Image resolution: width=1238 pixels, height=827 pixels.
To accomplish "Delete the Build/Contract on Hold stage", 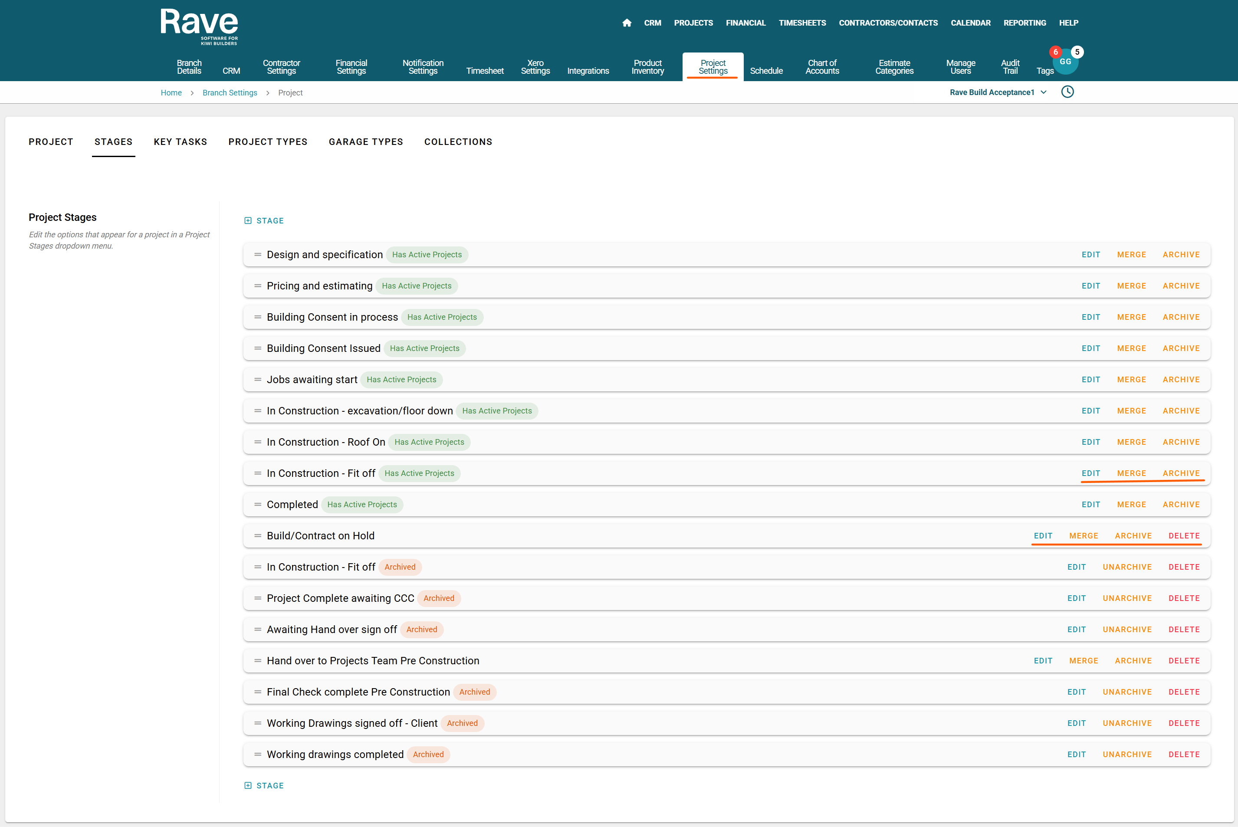I will [x=1184, y=536].
